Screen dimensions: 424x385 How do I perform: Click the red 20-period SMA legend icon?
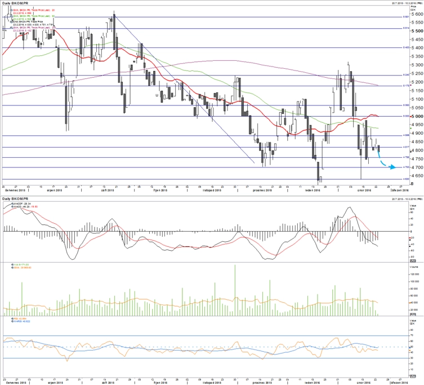(x=12, y=10)
